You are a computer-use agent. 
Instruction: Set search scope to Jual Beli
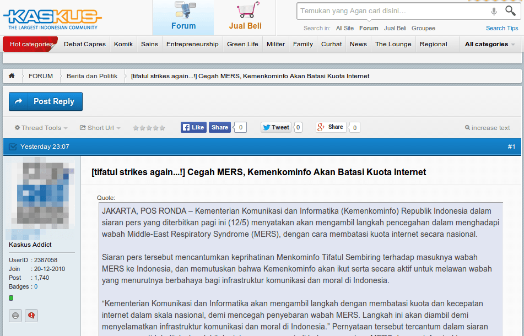pos(395,29)
